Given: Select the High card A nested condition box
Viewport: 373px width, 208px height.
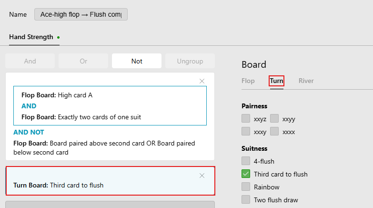Looking at the screenshot, I should pyautogui.click(x=110, y=105).
